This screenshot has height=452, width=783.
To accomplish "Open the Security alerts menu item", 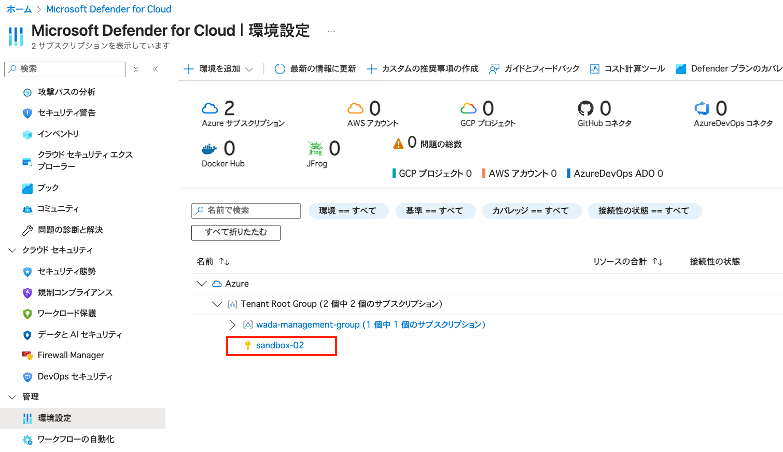I will pos(67,113).
